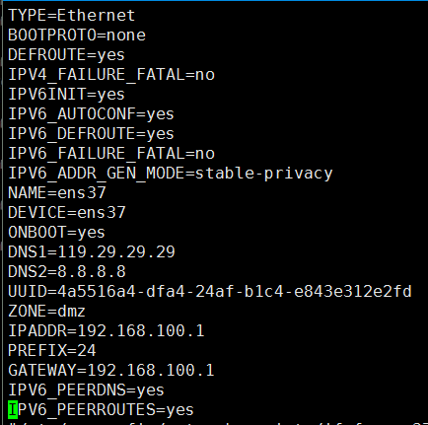
Task: Click the green cursor on IPV6_PEERROUTES
Action: coord(13,410)
